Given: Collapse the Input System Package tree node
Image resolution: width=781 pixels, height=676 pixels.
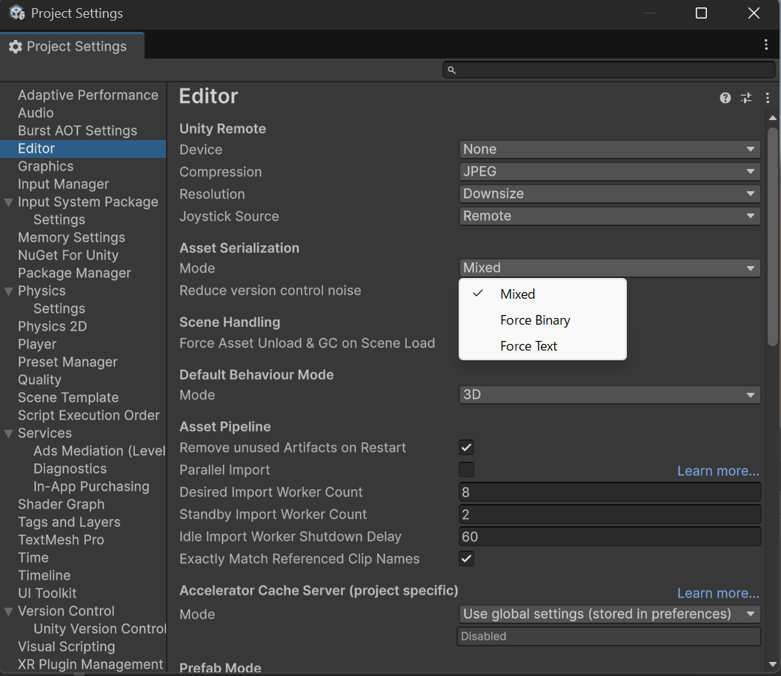Looking at the screenshot, I should (8, 202).
